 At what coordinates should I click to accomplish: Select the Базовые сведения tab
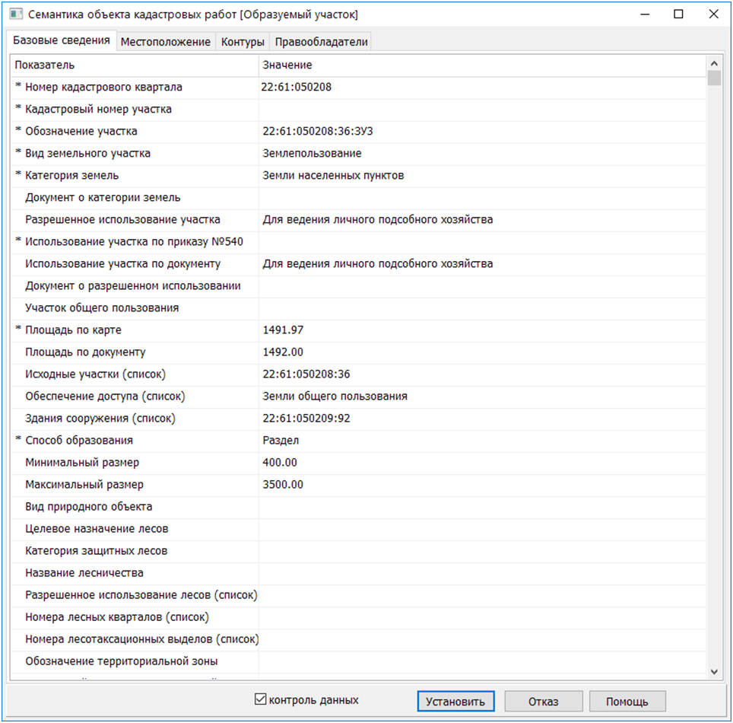click(x=62, y=42)
